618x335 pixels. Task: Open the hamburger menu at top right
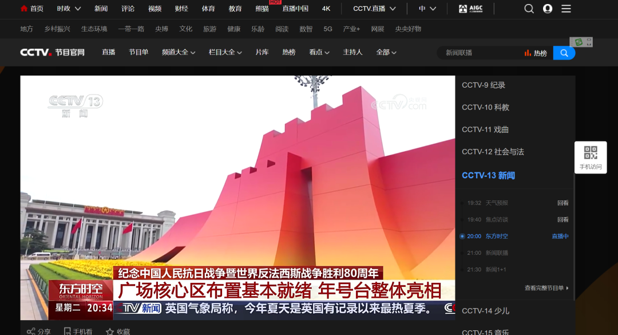pos(566,9)
